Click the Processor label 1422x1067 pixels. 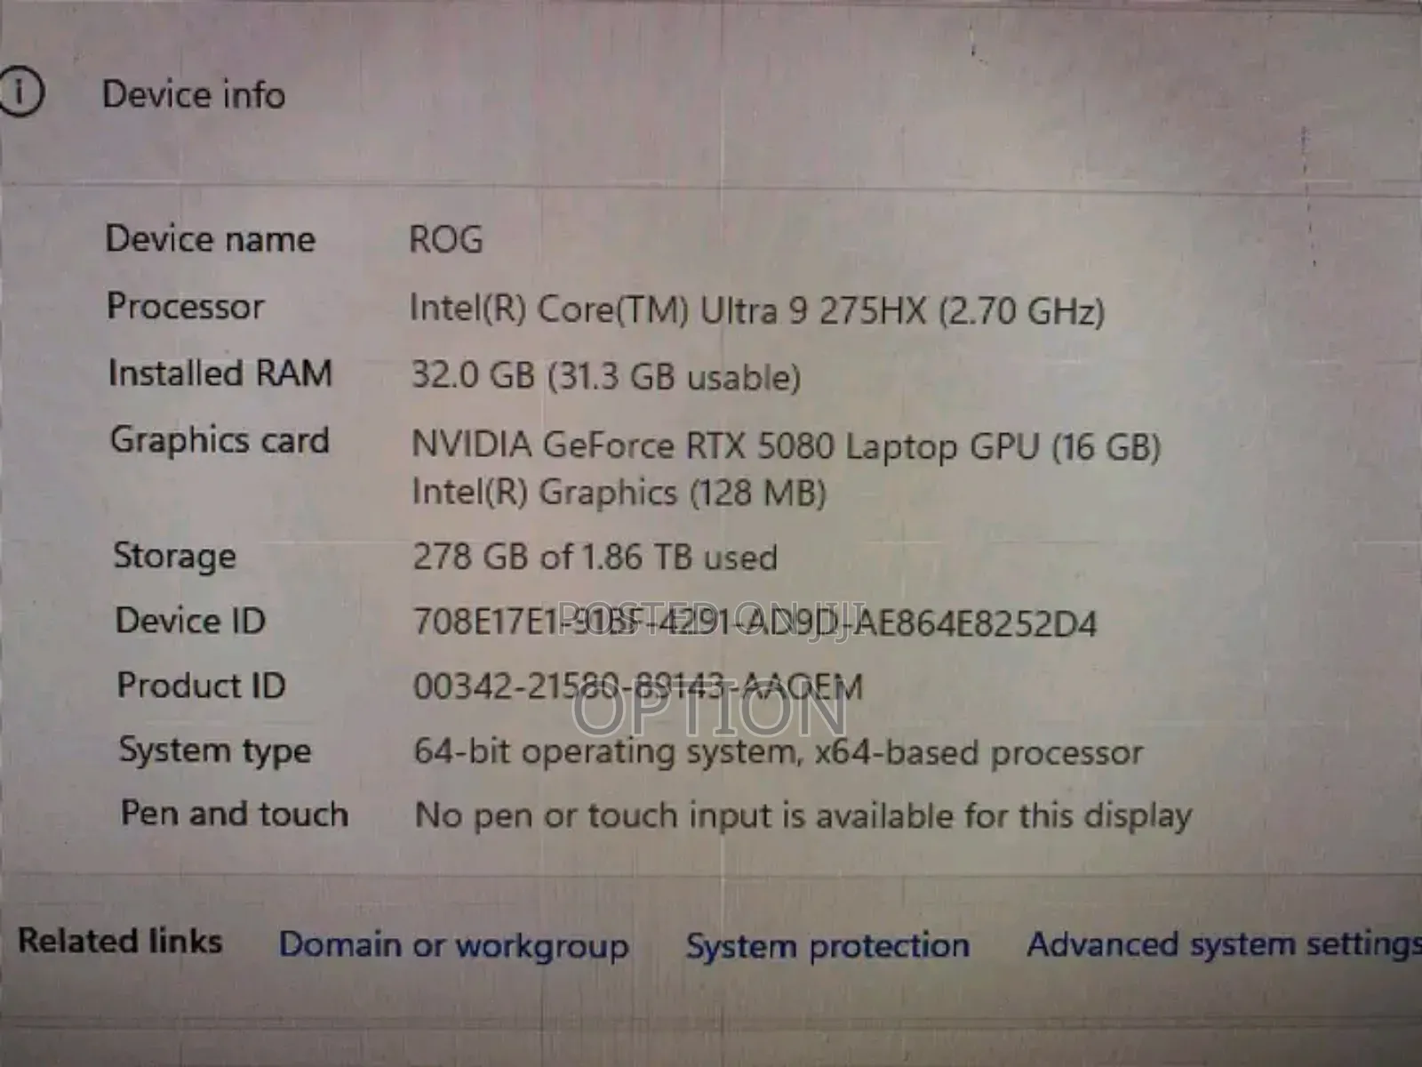(x=186, y=306)
